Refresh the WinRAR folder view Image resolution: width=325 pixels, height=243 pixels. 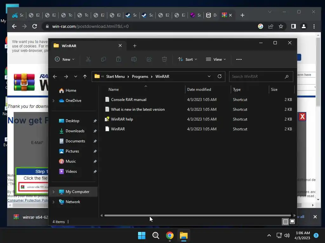point(220,77)
